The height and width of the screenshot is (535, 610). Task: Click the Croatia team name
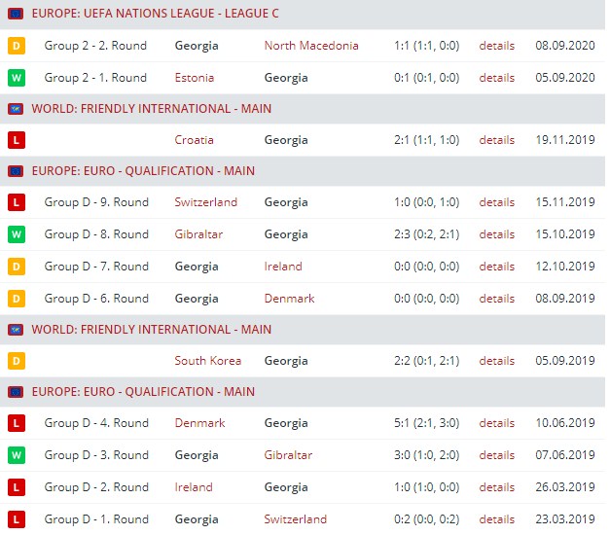[x=194, y=140]
